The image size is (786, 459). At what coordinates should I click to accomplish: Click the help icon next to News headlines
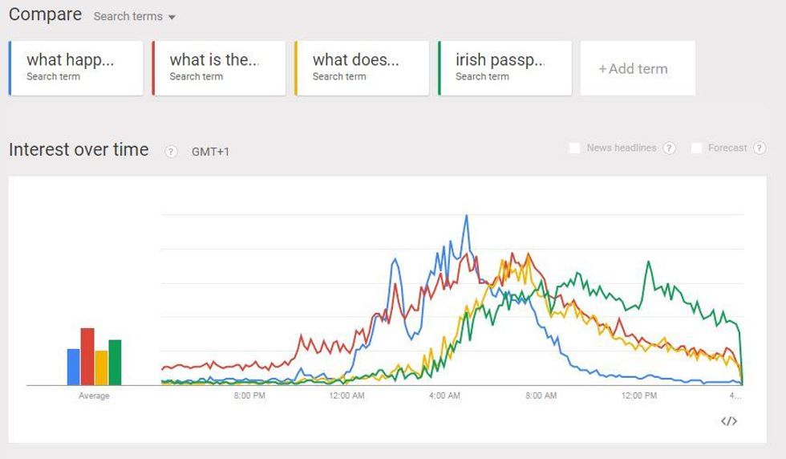(x=670, y=148)
